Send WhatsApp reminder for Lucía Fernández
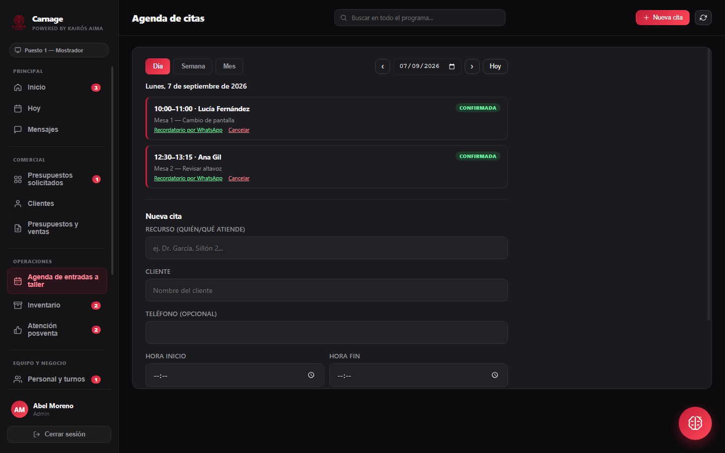Screen dimensions: 725x453 [188, 130]
